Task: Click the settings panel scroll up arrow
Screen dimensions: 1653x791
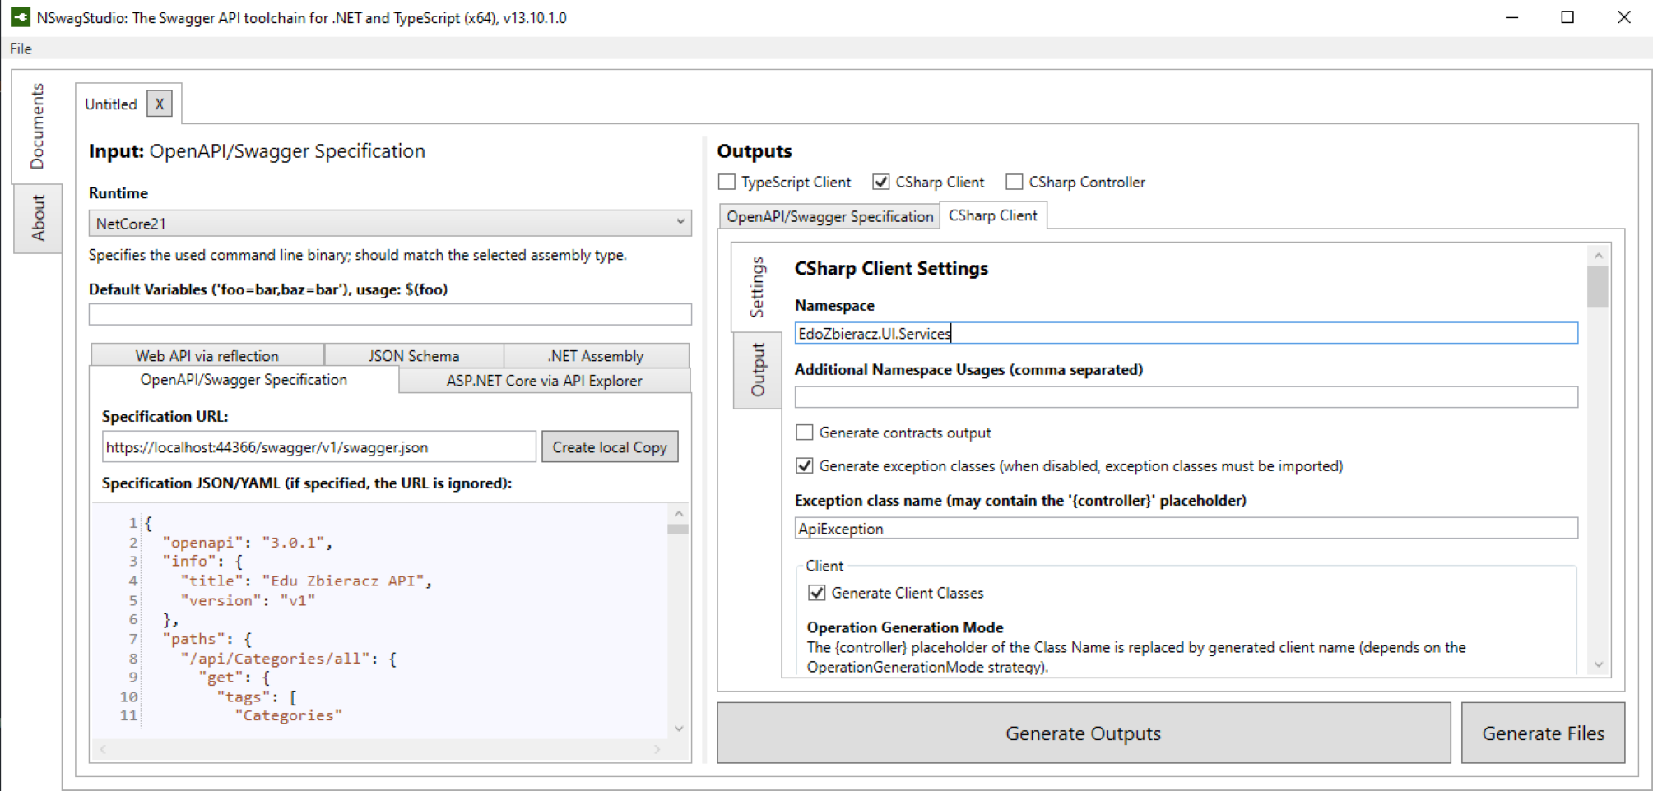Action: click(1598, 256)
